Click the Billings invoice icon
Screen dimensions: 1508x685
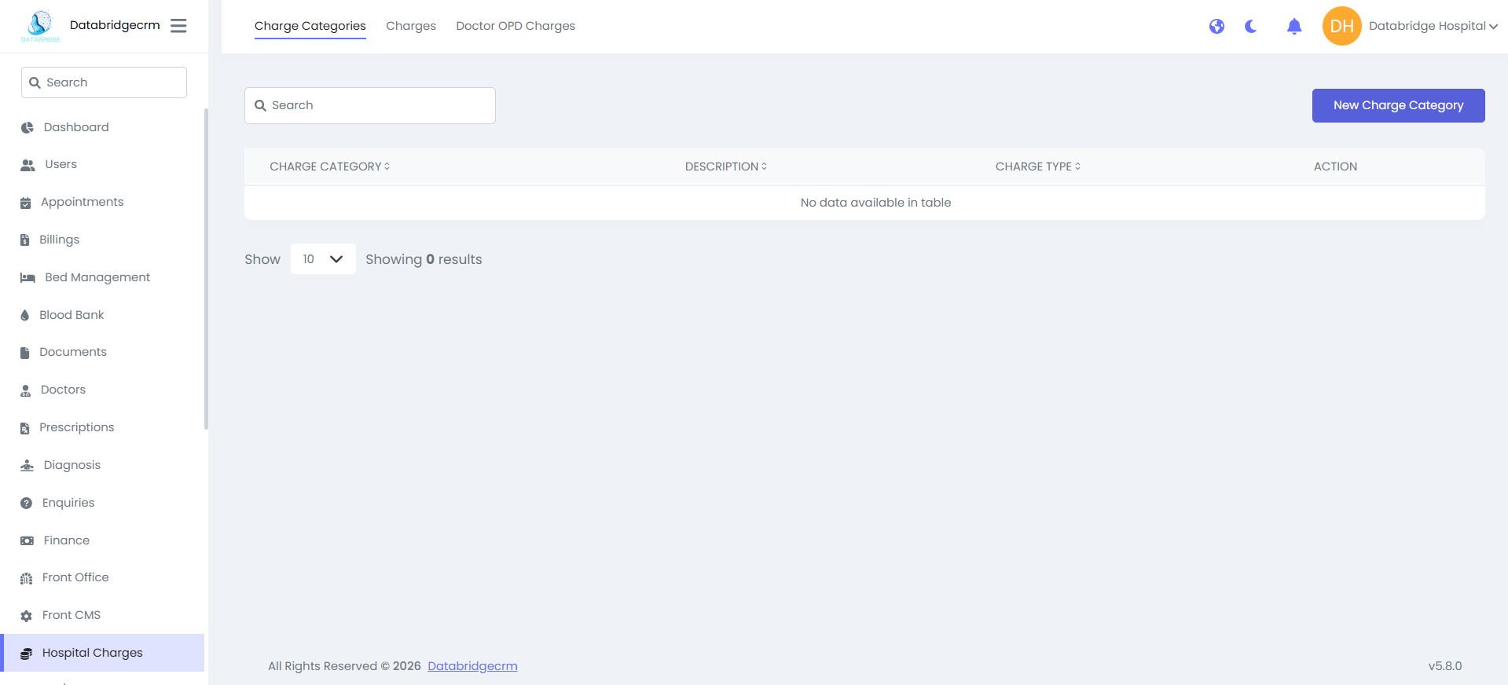(24, 240)
